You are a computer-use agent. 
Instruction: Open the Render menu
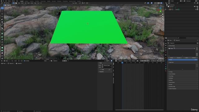(9, 1)
